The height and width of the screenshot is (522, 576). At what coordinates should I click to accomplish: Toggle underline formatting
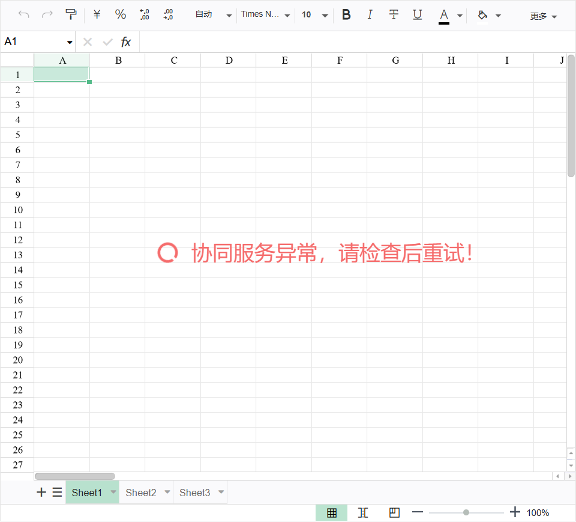click(x=418, y=14)
